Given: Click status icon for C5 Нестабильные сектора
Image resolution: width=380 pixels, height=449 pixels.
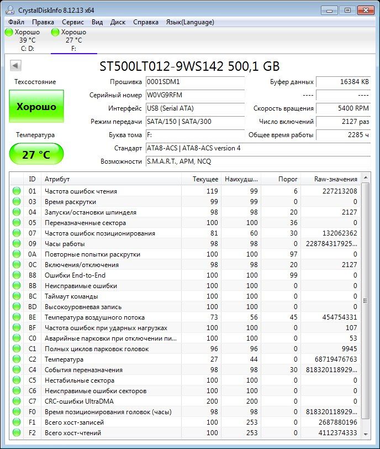Looking at the screenshot, I should pos(17,380).
